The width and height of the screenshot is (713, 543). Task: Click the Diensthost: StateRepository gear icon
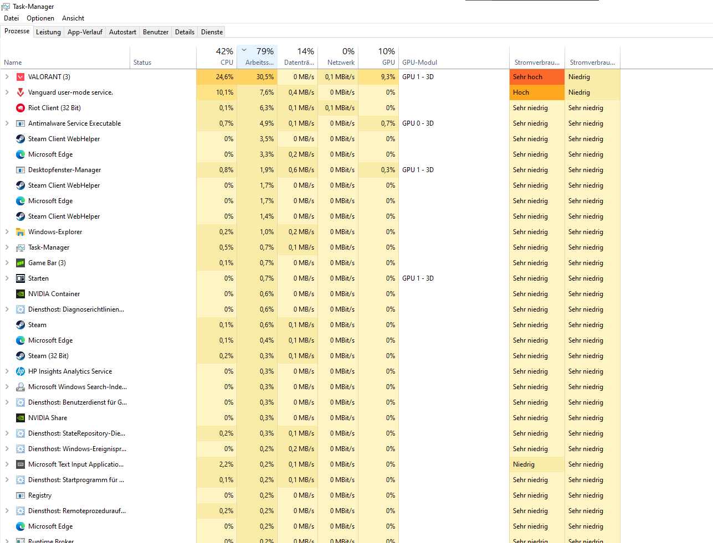pyautogui.click(x=20, y=433)
